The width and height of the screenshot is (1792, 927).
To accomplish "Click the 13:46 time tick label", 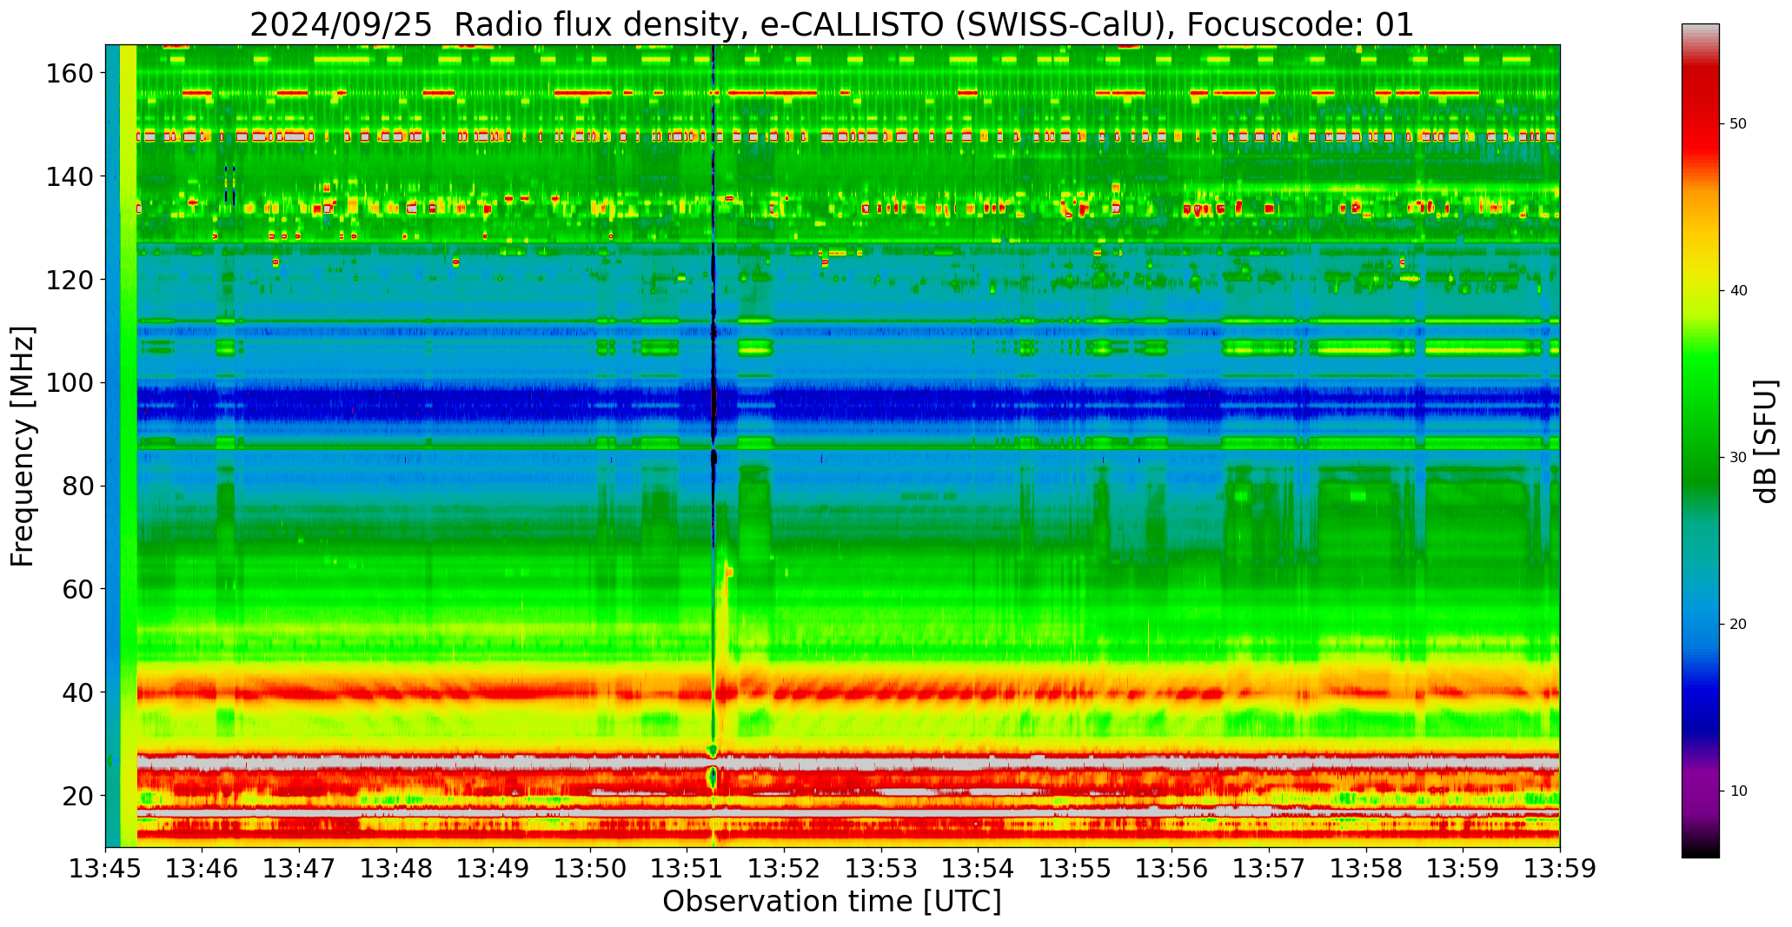I will tap(202, 868).
